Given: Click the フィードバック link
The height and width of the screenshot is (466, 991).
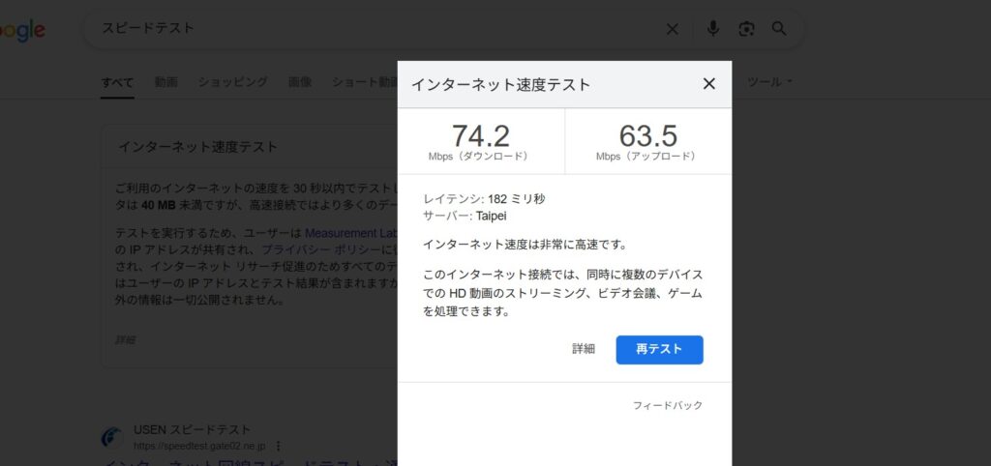Looking at the screenshot, I should point(668,405).
